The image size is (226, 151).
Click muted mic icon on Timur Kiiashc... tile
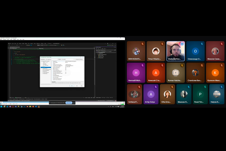click(x=162, y=44)
